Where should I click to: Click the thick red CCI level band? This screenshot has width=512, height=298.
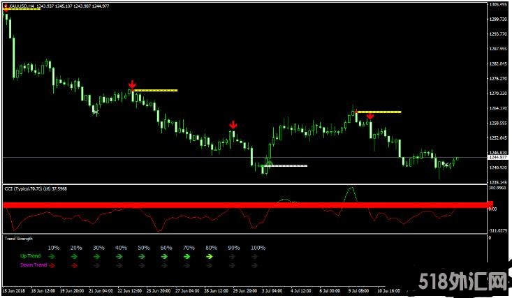pyautogui.click(x=247, y=205)
